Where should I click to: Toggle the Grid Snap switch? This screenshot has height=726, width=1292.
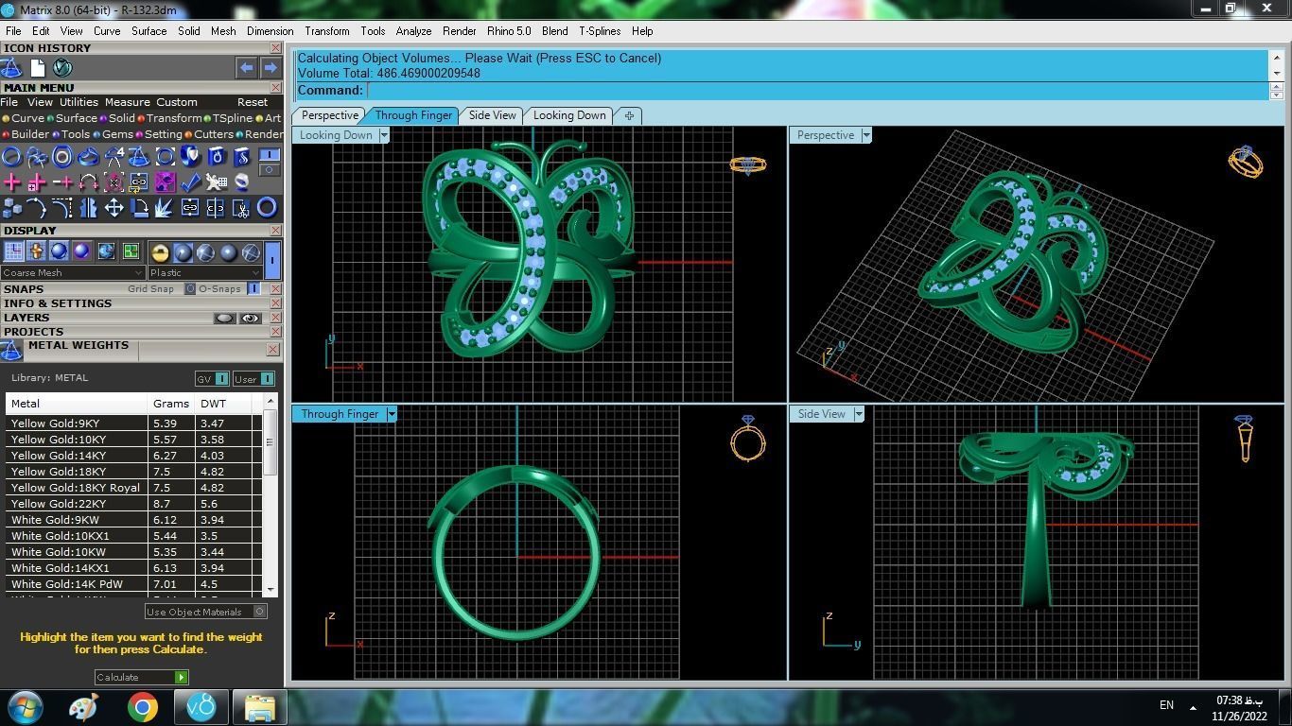[190, 288]
